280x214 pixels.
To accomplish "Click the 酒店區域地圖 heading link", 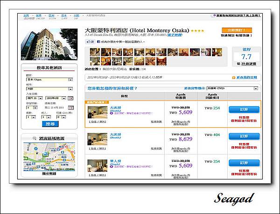I will click(52, 138).
